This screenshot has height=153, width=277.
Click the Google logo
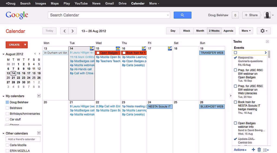(x=17, y=15)
